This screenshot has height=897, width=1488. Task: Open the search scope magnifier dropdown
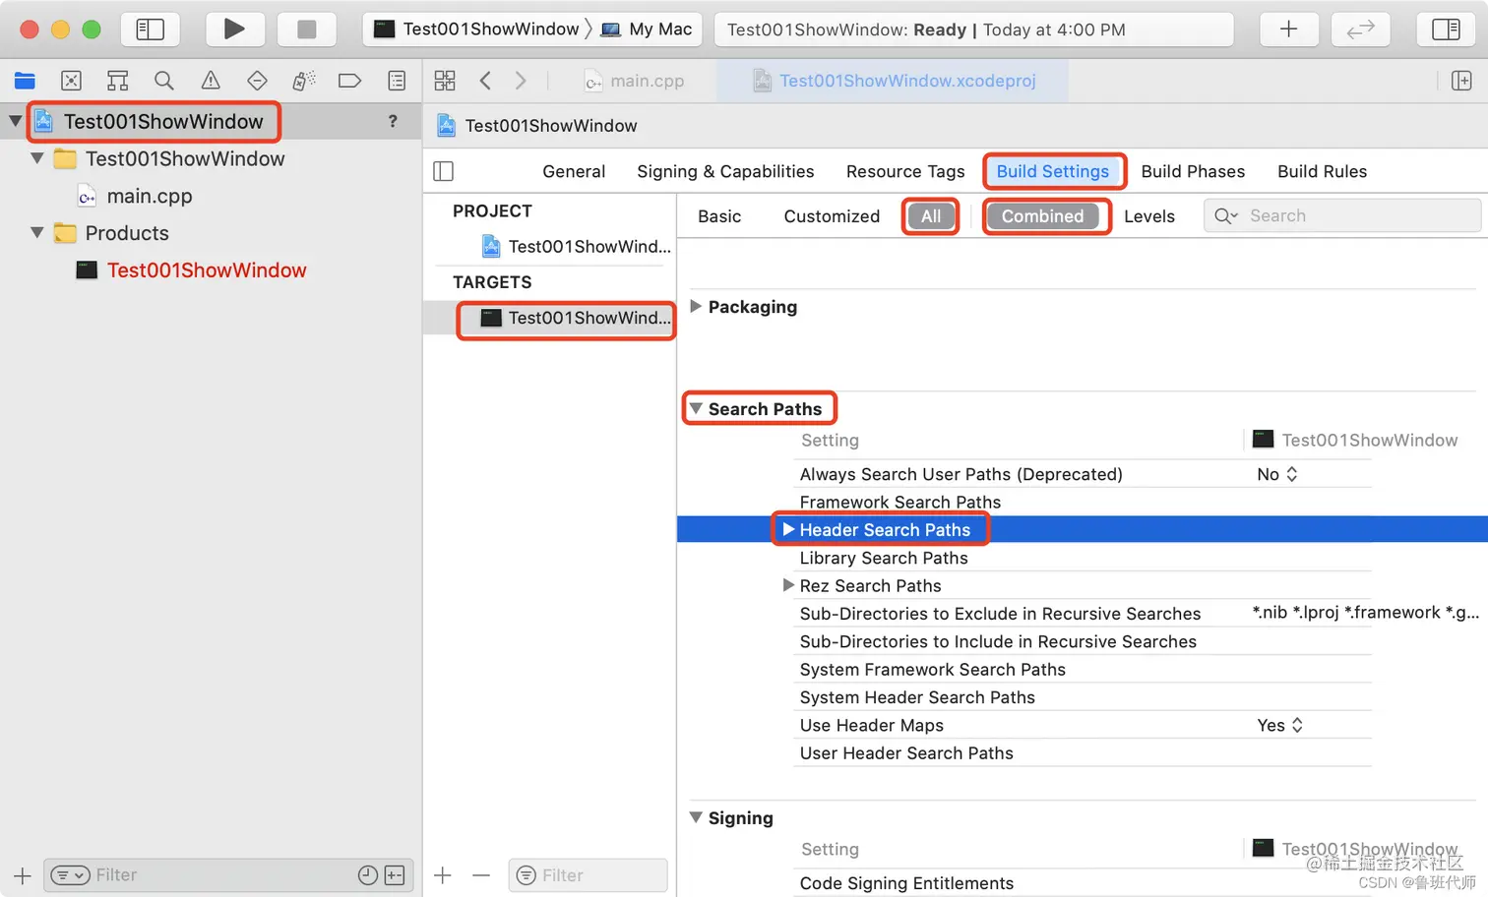pyautogui.click(x=1225, y=215)
